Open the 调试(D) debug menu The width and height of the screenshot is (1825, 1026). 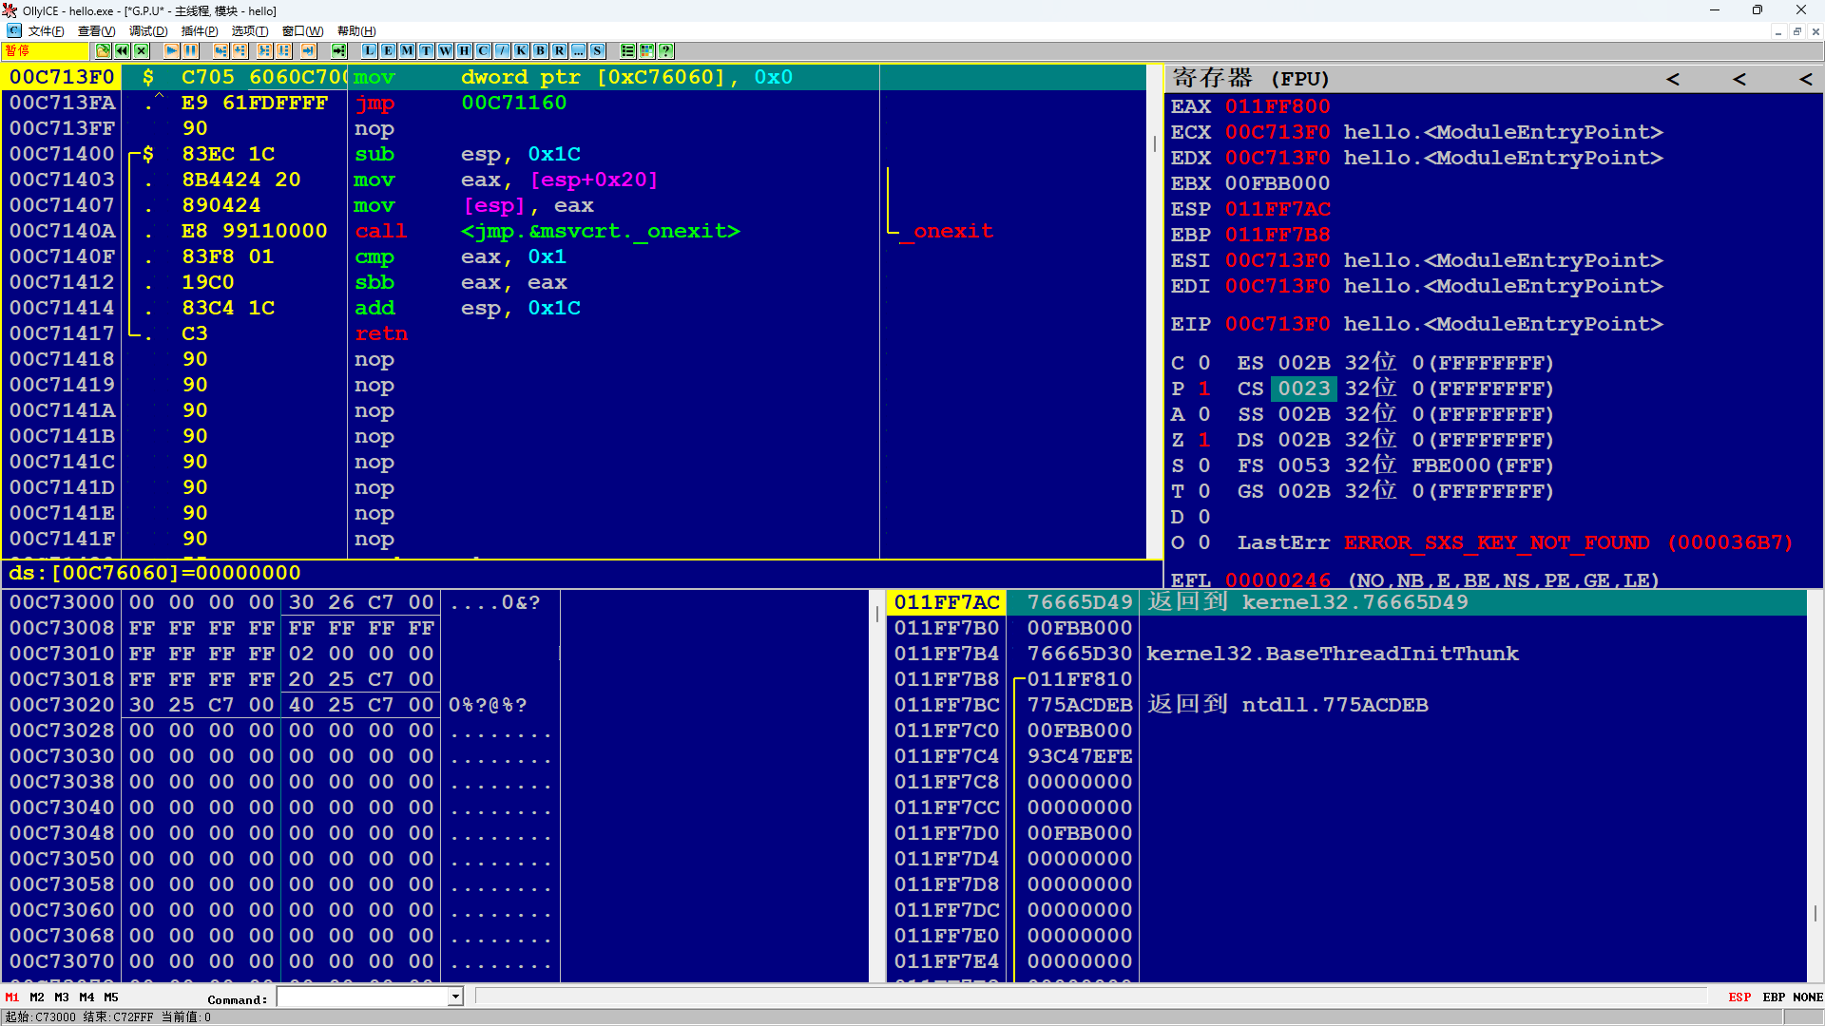[147, 31]
